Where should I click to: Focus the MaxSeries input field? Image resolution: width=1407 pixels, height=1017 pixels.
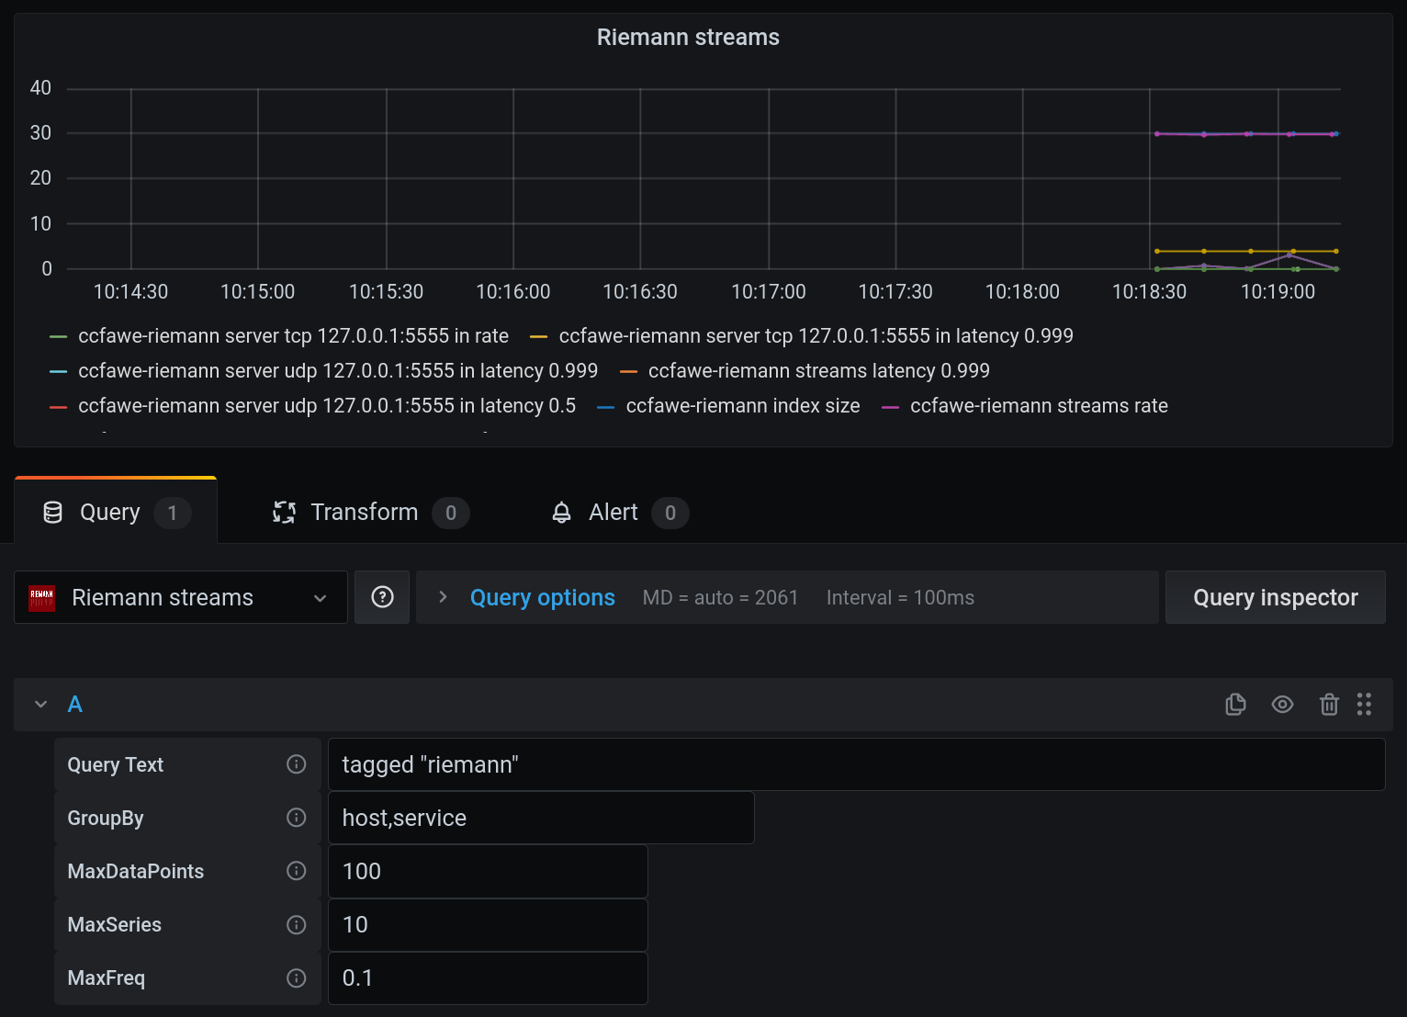pyautogui.click(x=488, y=924)
